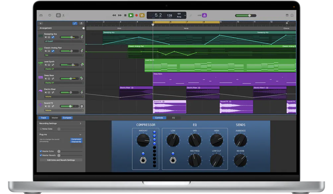Image resolution: width=333 pixels, height=194 pixels.
Task: Click the Stop transport button
Action: [x=125, y=15]
